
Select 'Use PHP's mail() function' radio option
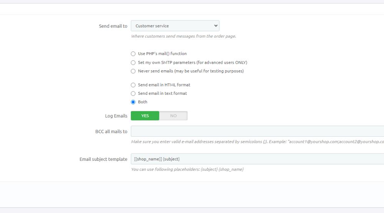[x=133, y=54]
